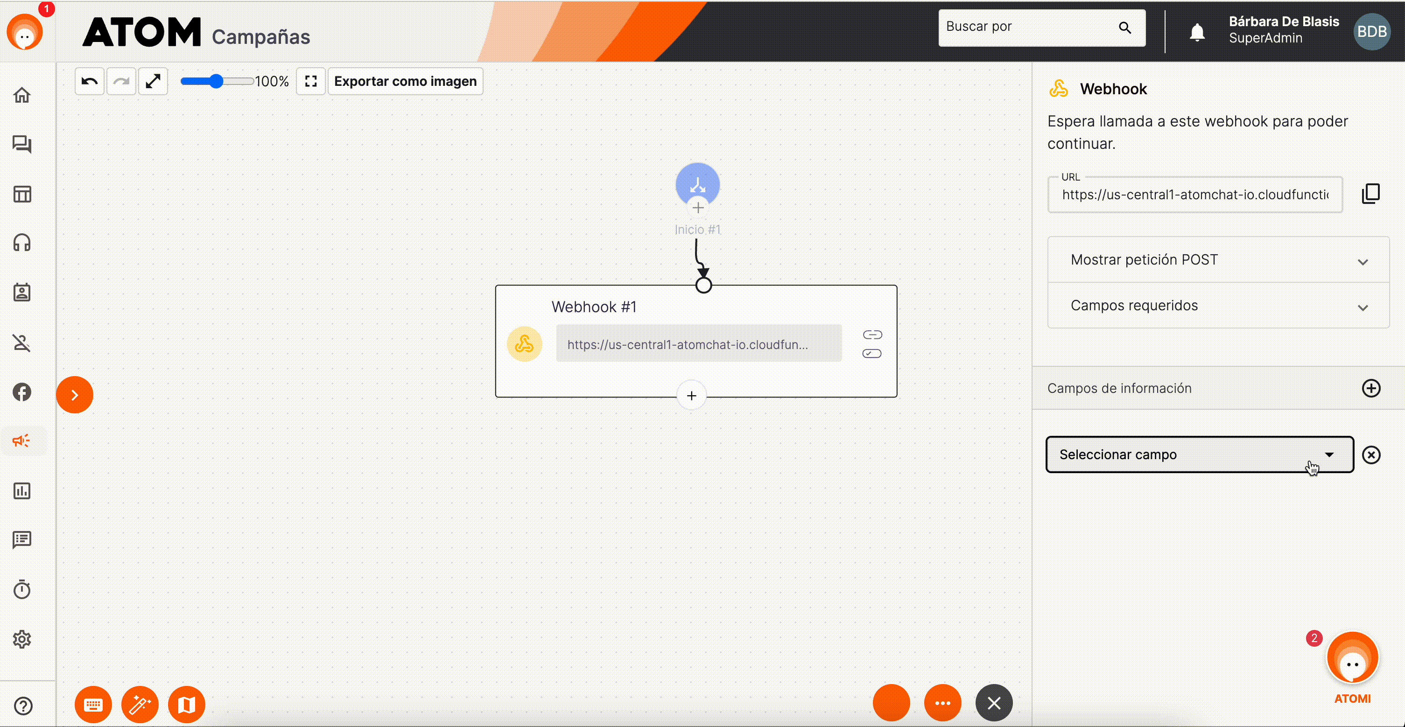Expand the Campos requeridos section
This screenshot has width=1405, height=727.
pyautogui.click(x=1218, y=305)
